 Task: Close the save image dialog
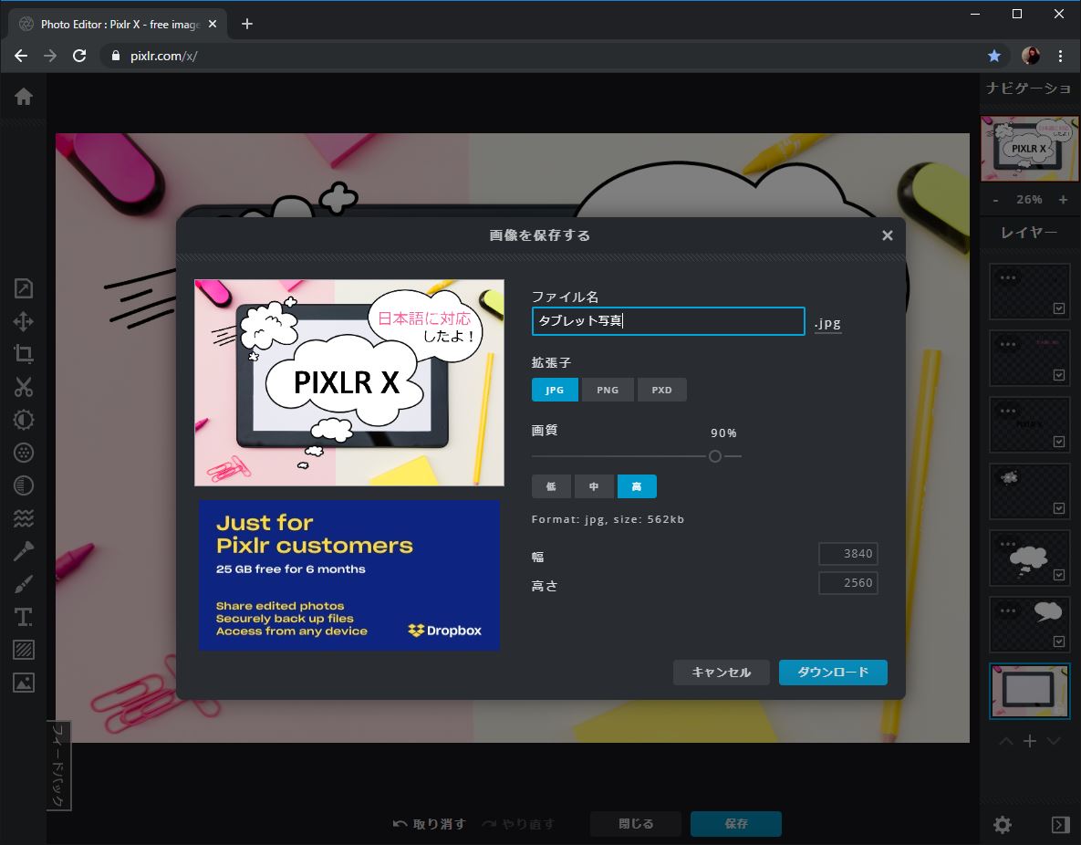tap(888, 236)
